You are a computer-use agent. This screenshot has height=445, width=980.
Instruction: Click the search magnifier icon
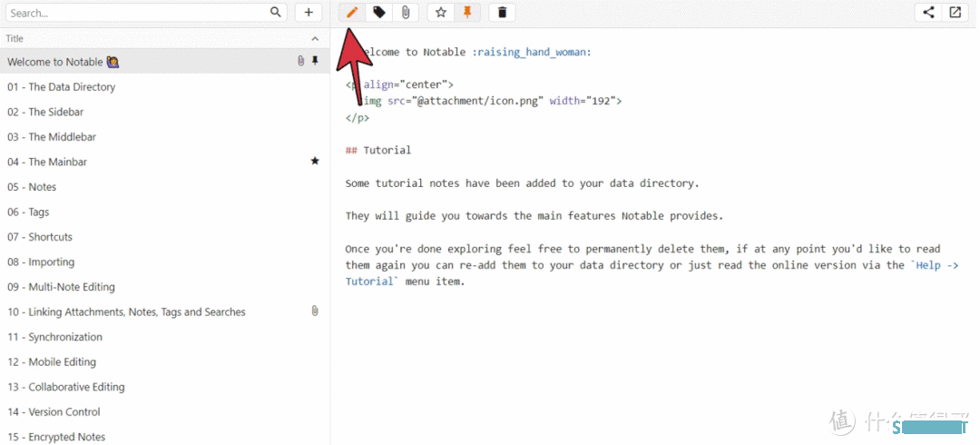276,13
